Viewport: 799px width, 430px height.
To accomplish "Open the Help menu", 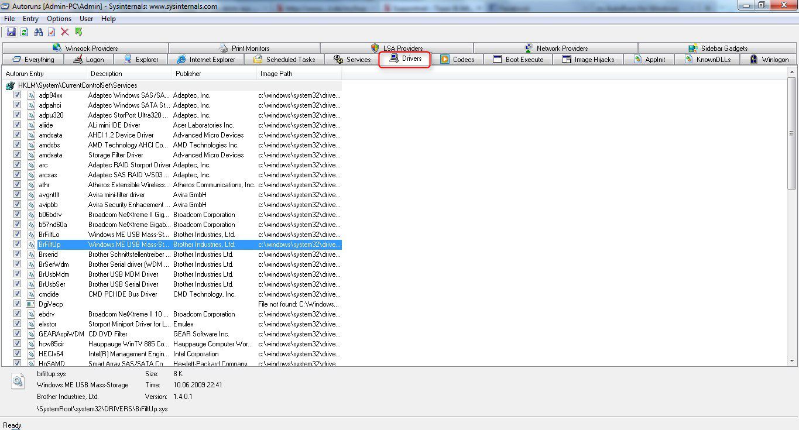I will tap(108, 19).
